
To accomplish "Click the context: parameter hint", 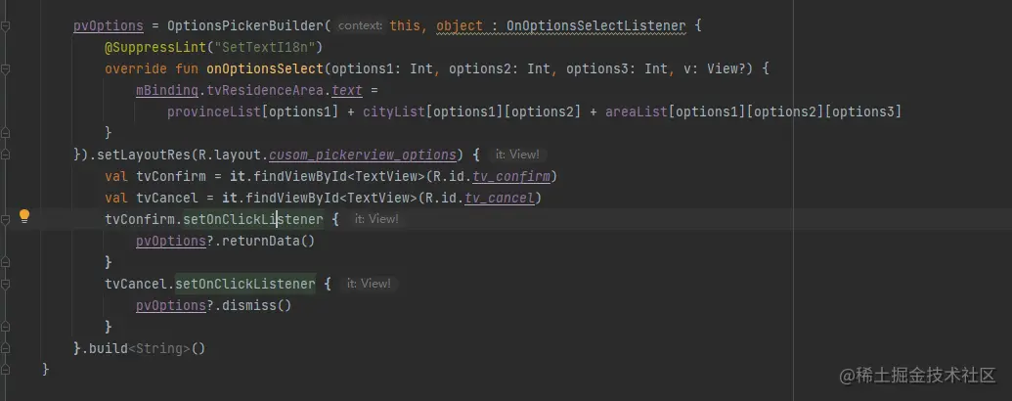I will 360,26.
